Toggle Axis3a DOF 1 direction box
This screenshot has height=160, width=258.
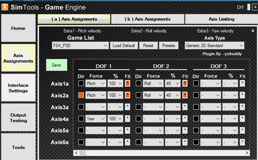(x=81, y=107)
